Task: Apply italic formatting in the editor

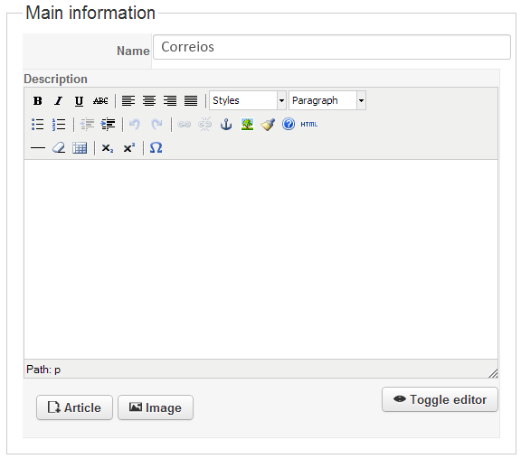Action: point(59,100)
